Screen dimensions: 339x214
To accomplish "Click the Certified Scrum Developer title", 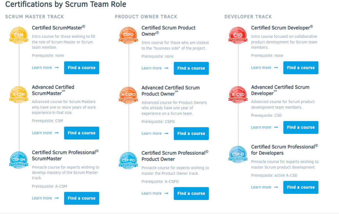I will click(282, 28).
